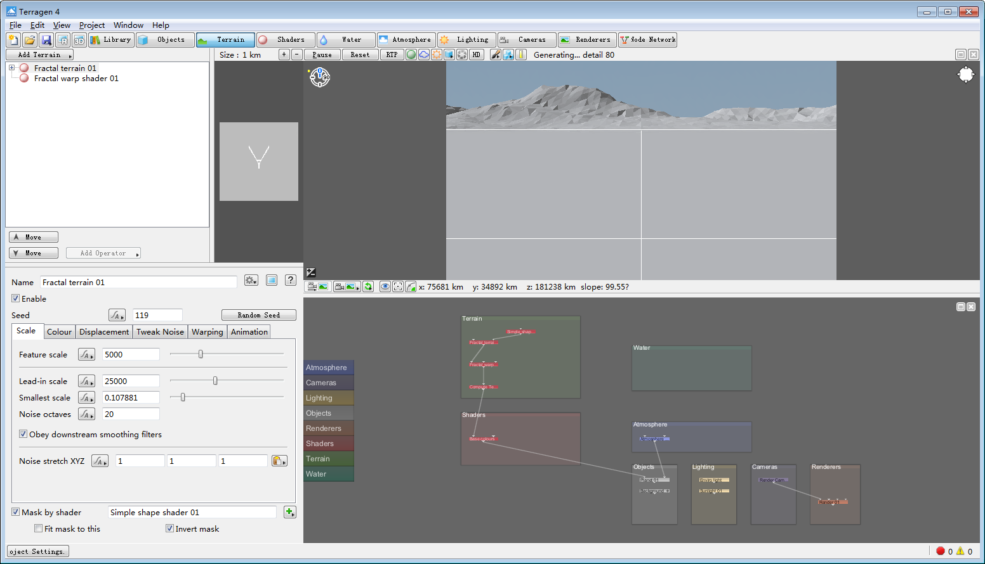Create a new project with the New icon

13,40
